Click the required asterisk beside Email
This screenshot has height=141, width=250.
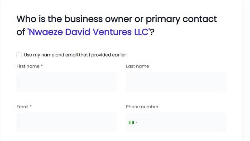[31, 106]
